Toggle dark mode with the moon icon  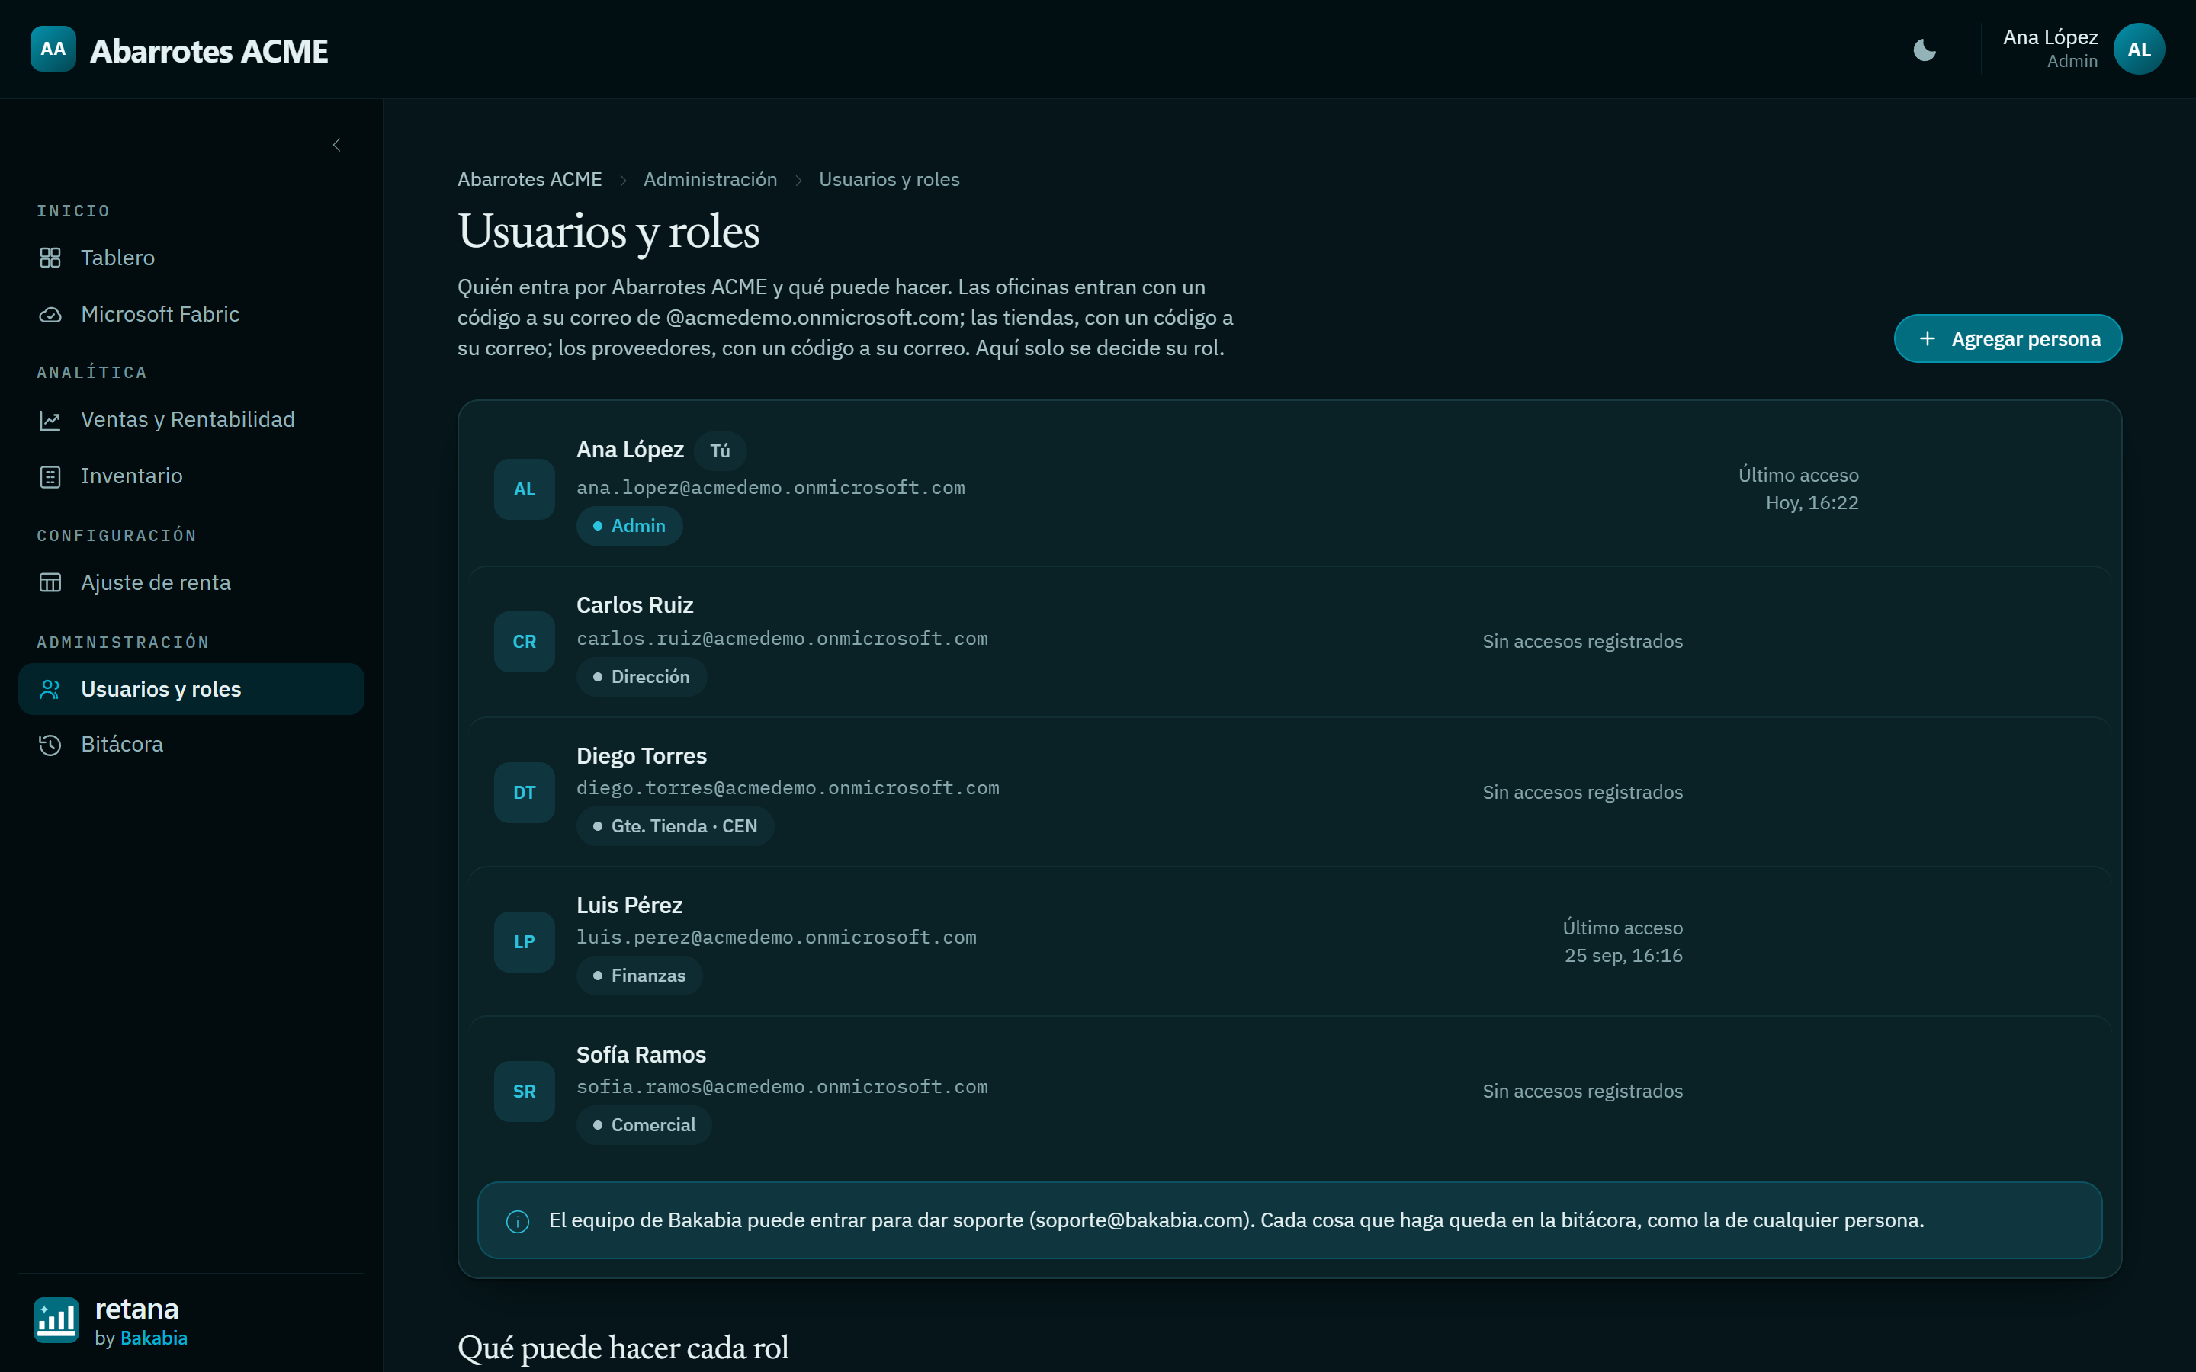coord(1924,50)
